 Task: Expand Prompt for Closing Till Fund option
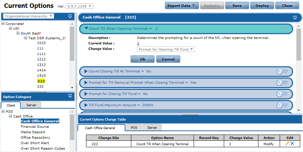click(86, 94)
